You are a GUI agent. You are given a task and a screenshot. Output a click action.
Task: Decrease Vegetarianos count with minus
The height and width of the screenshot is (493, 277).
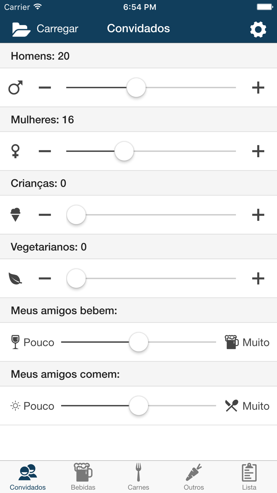(45, 278)
